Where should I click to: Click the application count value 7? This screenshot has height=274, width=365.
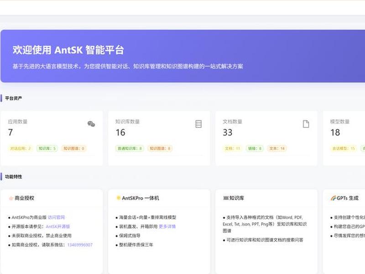tap(10, 132)
